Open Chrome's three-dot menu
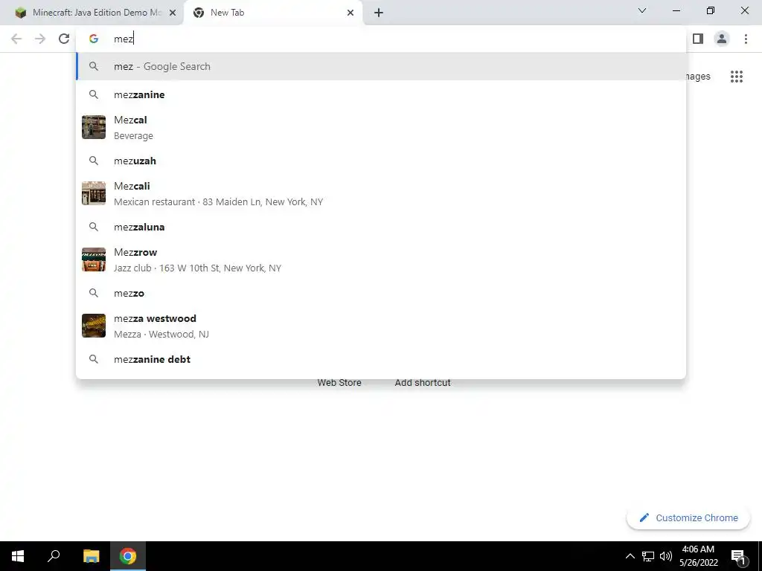Screen dimensions: 762x571 pyautogui.click(x=746, y=39)
